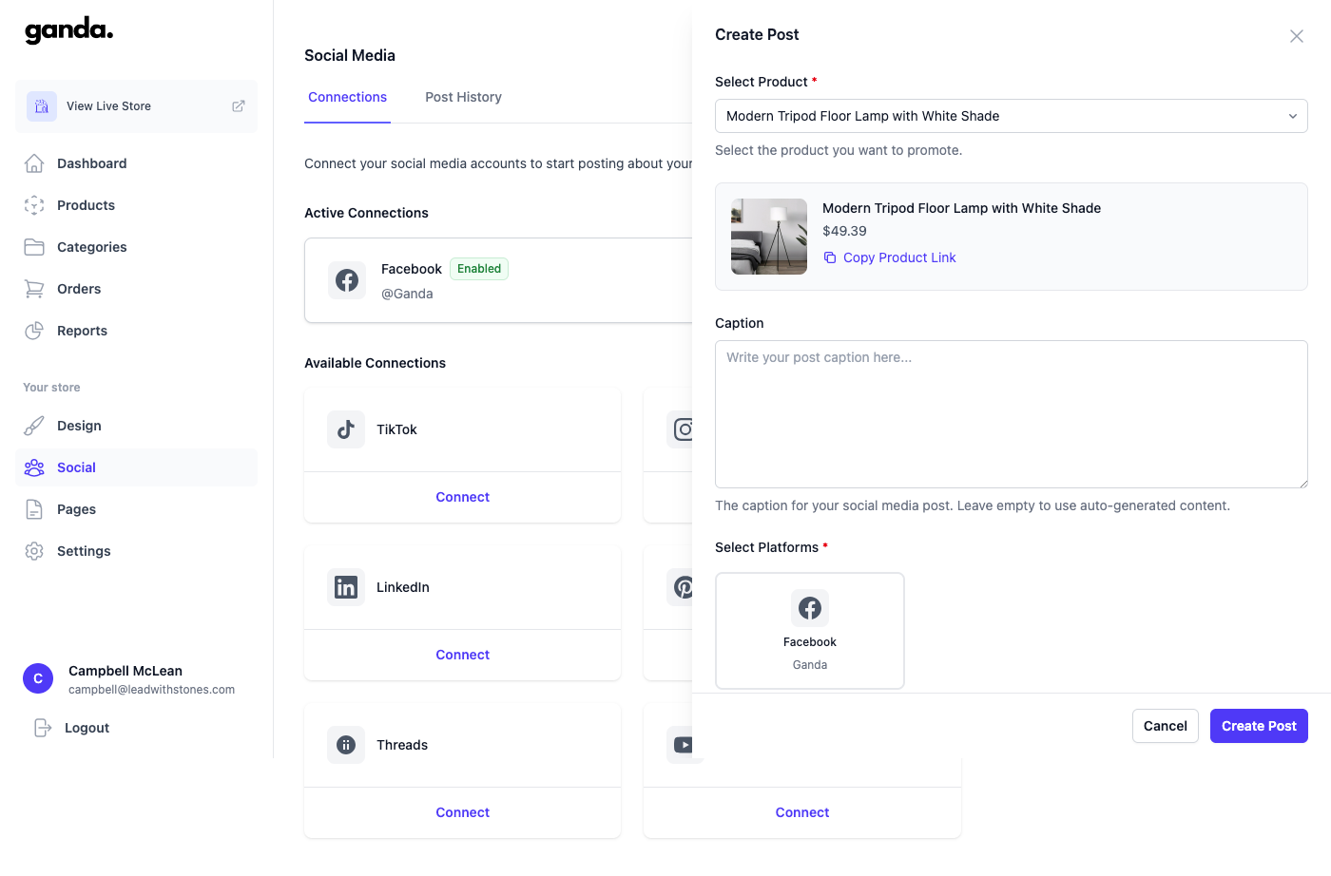Screen dimensions: 1331x876
Task: Open the Products section from the sidebar
Action: pos(86,204)
